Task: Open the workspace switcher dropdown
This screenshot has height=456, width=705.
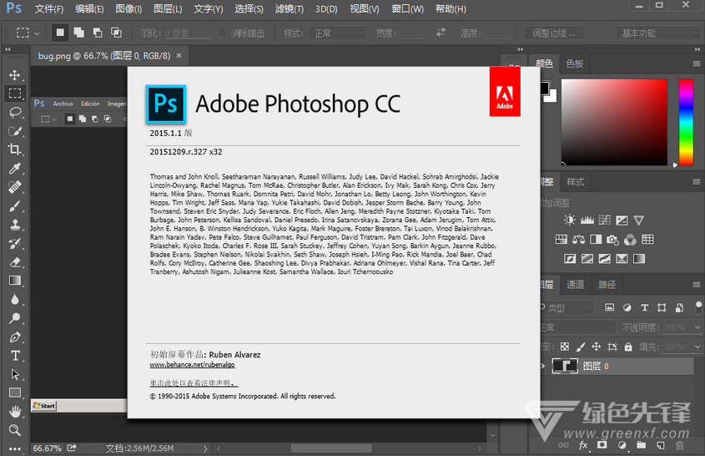Action: click(657, 33)
